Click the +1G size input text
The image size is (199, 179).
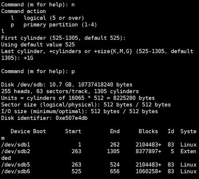(x=28, y=58)
